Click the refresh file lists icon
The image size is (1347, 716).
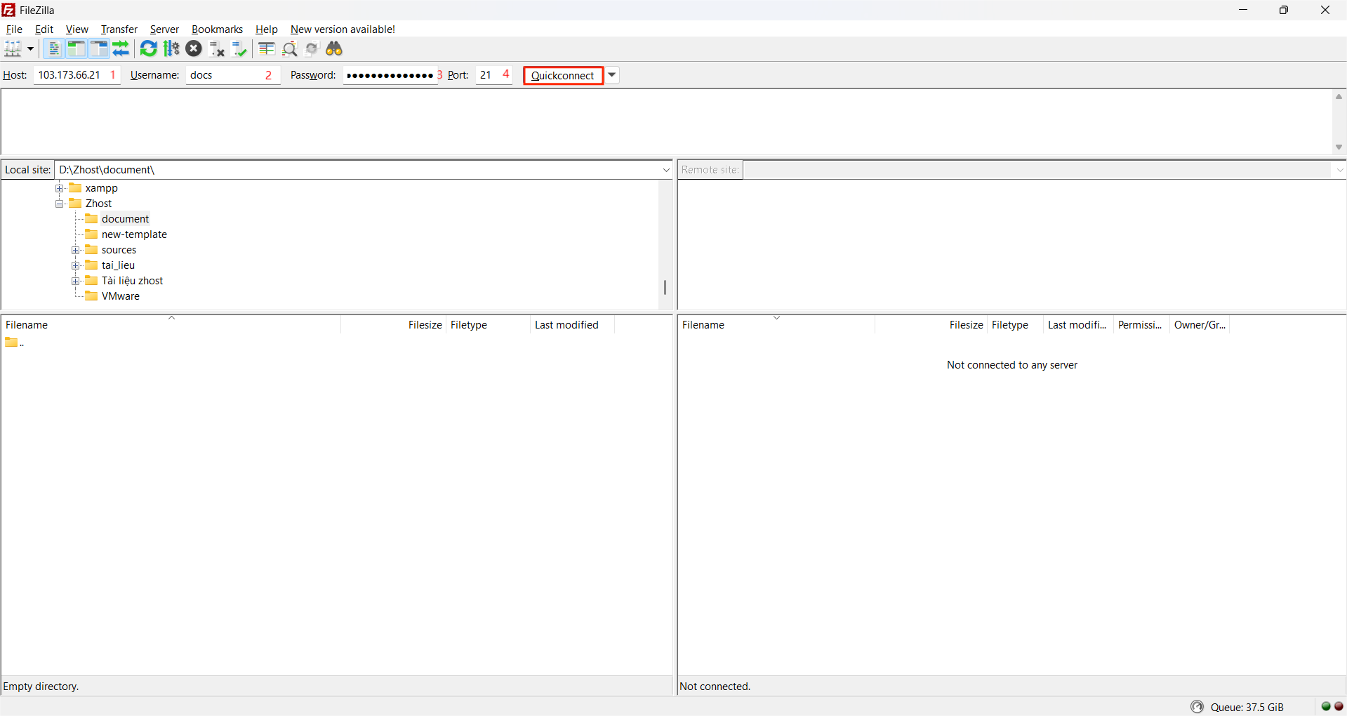[x=148, y=48]
